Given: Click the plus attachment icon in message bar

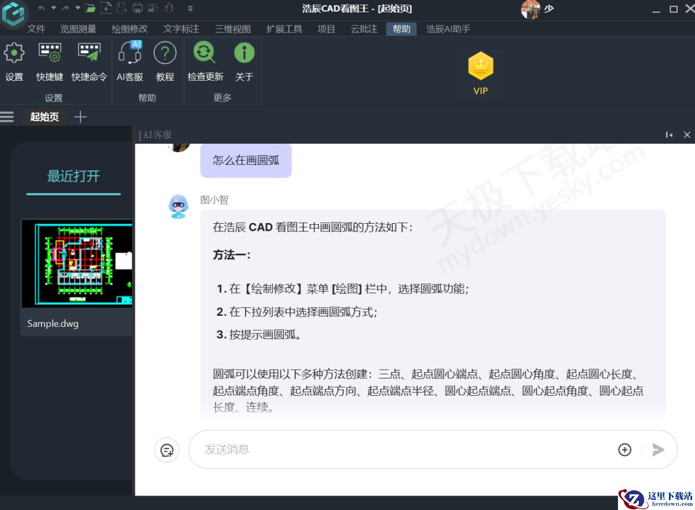Looking at the screenshot, I should pos(624,449).
